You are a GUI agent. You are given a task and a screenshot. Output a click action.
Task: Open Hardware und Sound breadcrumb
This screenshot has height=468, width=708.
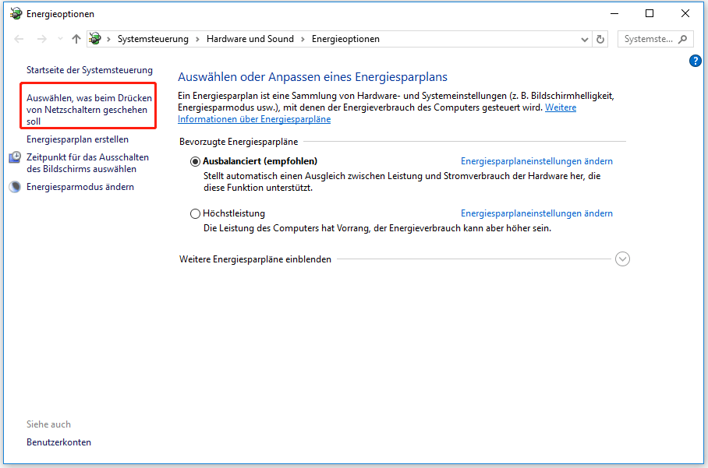[250, 39]
